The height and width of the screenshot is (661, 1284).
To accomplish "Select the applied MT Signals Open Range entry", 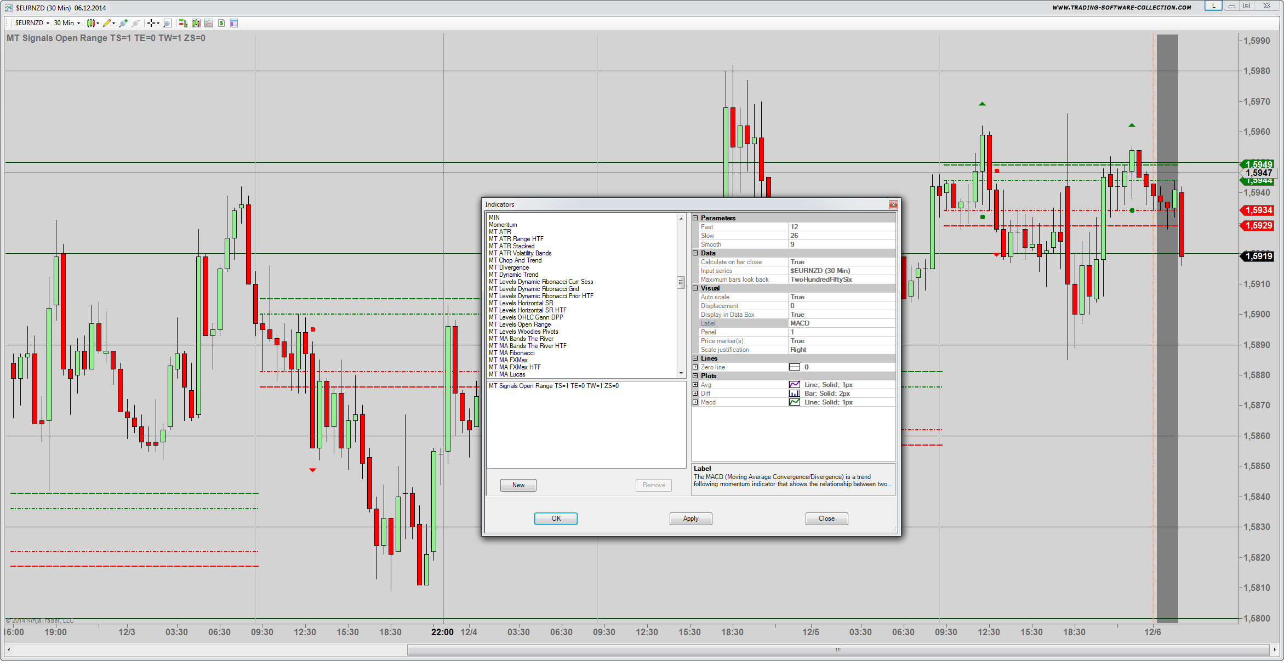I will coord(553,386).
